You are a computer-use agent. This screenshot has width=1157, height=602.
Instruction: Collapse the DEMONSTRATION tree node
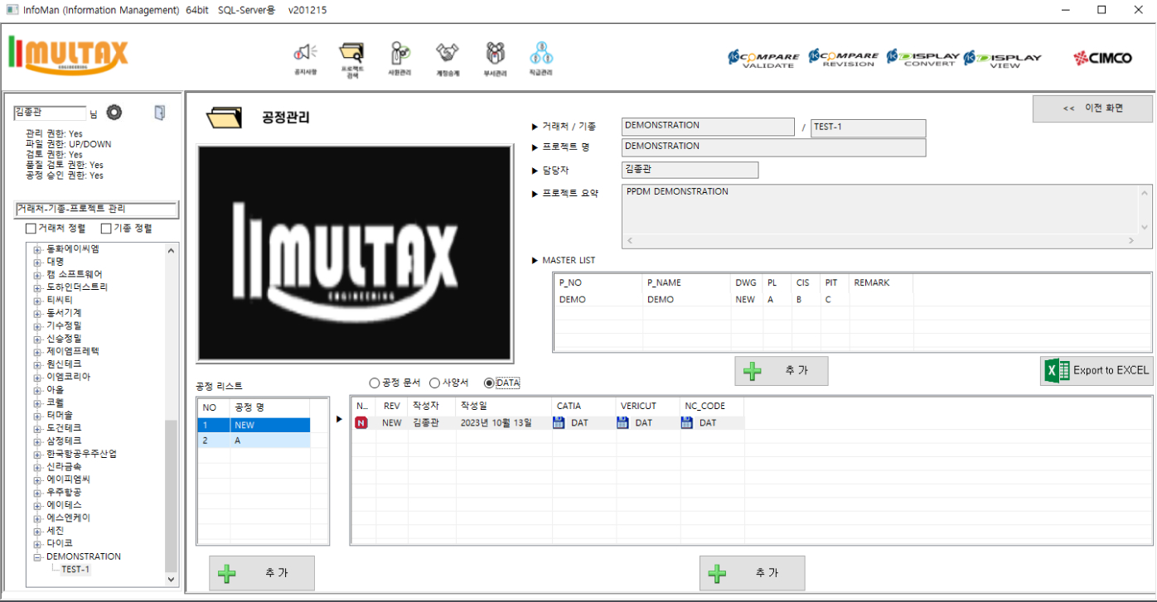[x=37, y=556]
